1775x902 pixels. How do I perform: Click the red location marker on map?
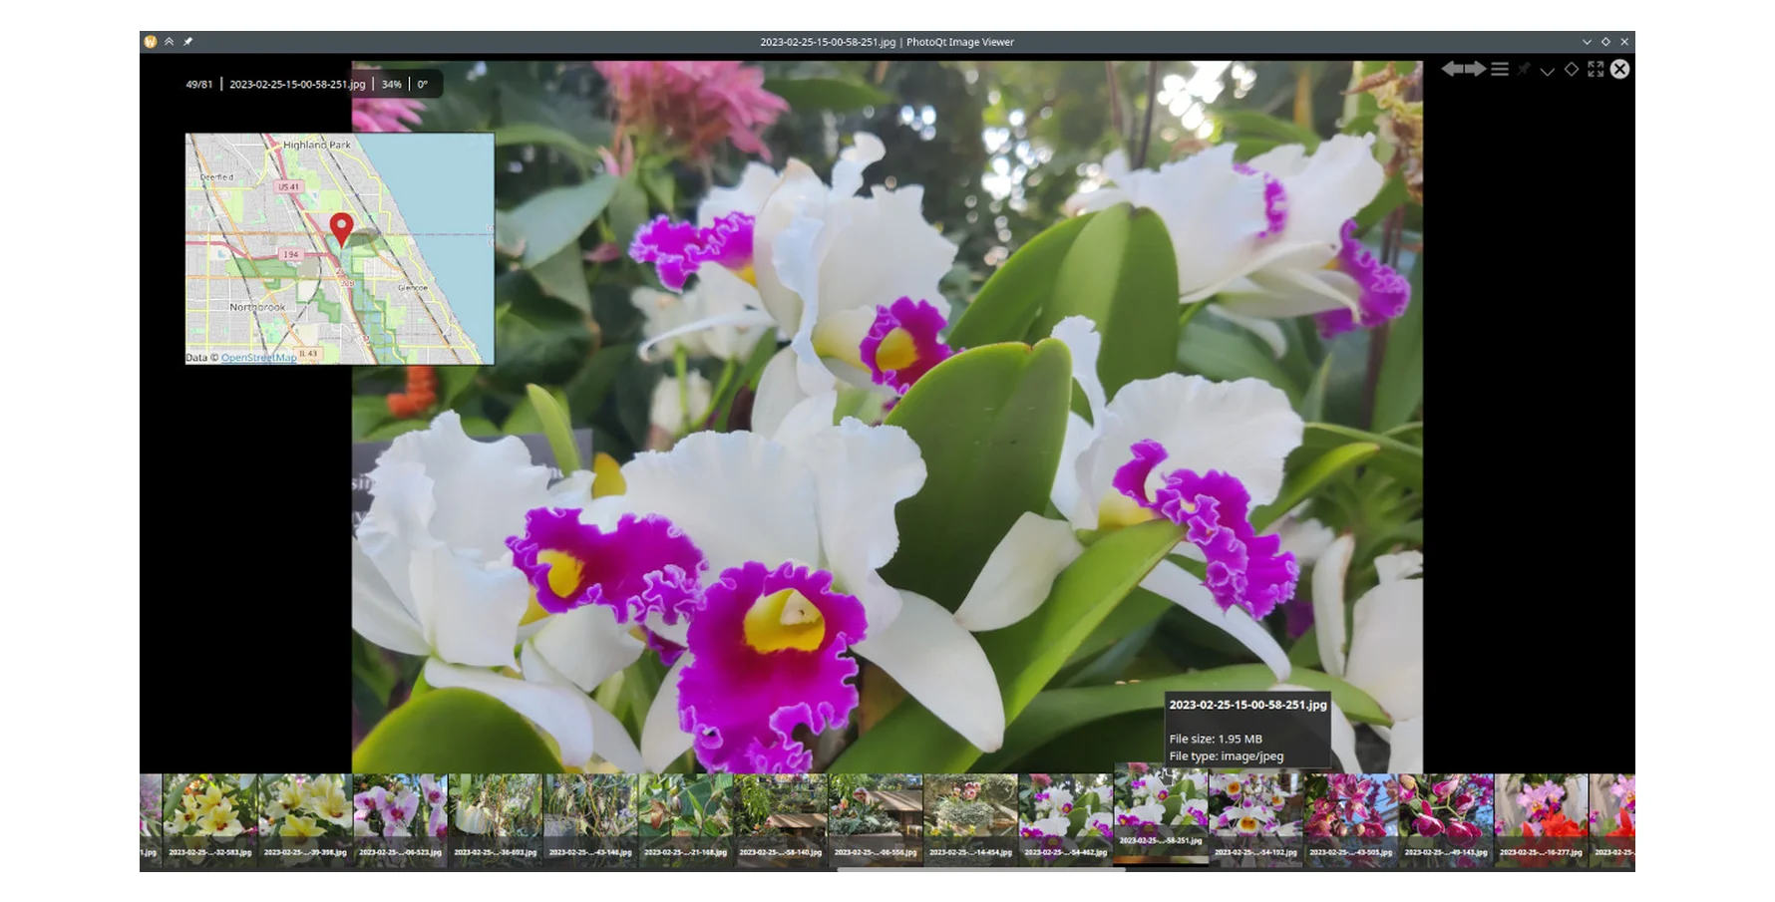[x=341, y=227]
